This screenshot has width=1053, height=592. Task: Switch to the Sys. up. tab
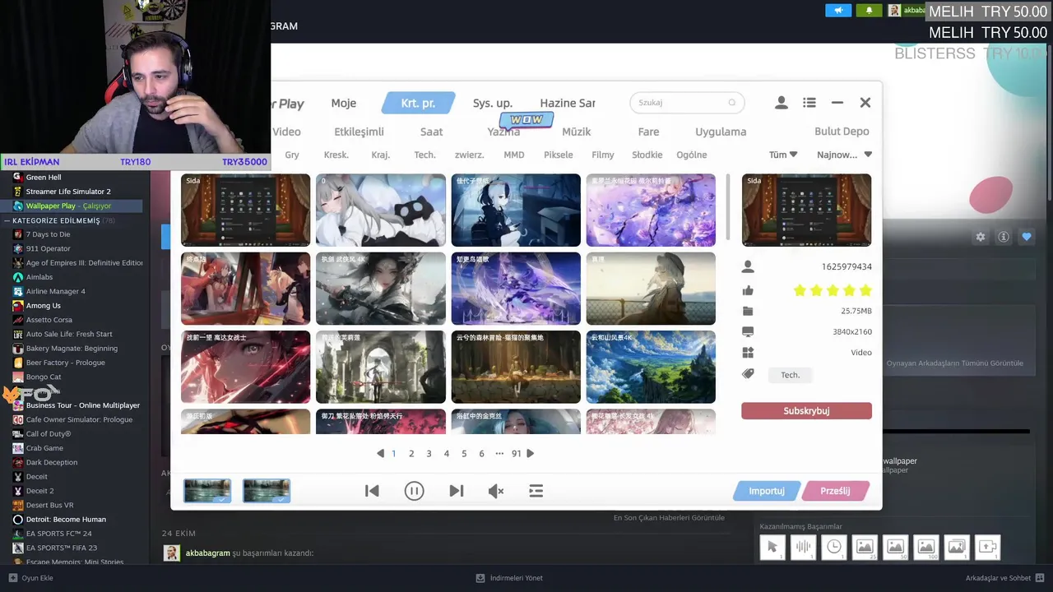point(493,103)
